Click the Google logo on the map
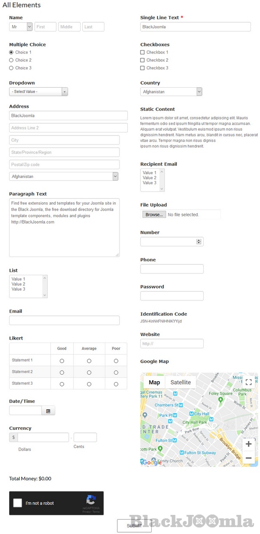 pyautogui.click(x=152, y=462)
